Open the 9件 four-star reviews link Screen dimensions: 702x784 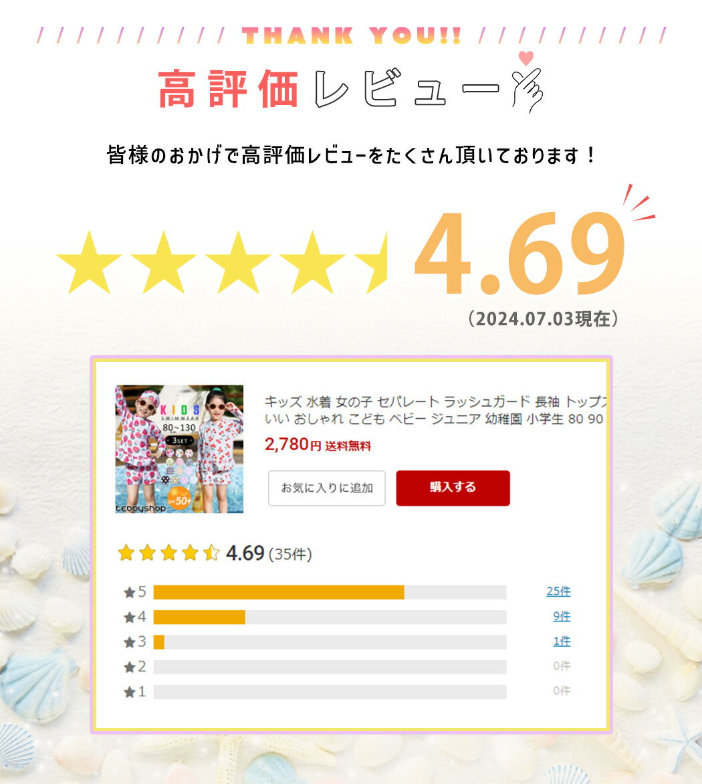point(562,617)
